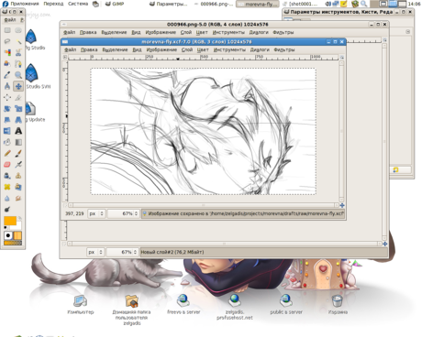Open the active pattern selector in toolbox
The image size is (422, 337).
[17, 235]
